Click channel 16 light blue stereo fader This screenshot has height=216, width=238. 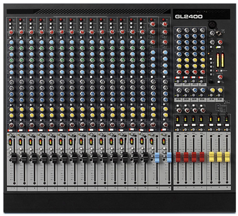[x=169, y=157]
